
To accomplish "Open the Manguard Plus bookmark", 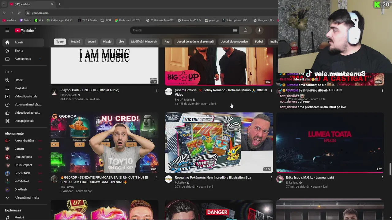I will pyautogui.click(x=264, y=20).
